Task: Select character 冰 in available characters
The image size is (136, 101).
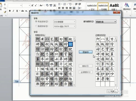Action: (52, 64)
